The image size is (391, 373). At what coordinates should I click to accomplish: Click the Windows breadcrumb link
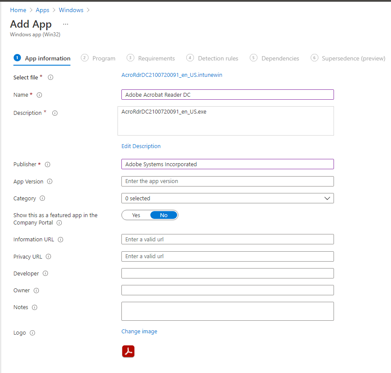pyautogui.click(x=71, y=10)
